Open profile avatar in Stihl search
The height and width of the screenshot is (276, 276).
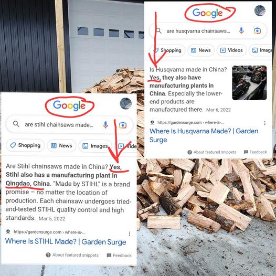[126, 103]
